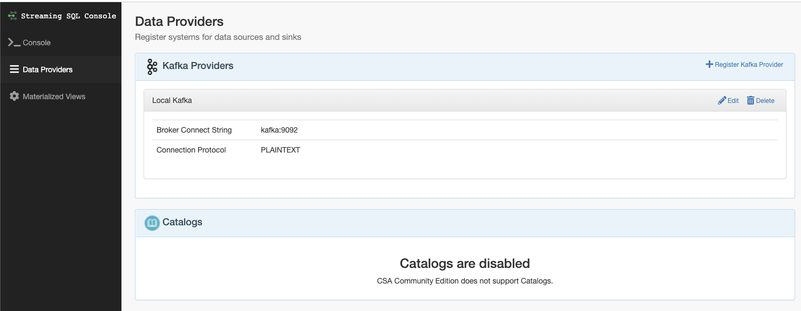Click the kafka:9092 broker connect value

click(279, 130)
